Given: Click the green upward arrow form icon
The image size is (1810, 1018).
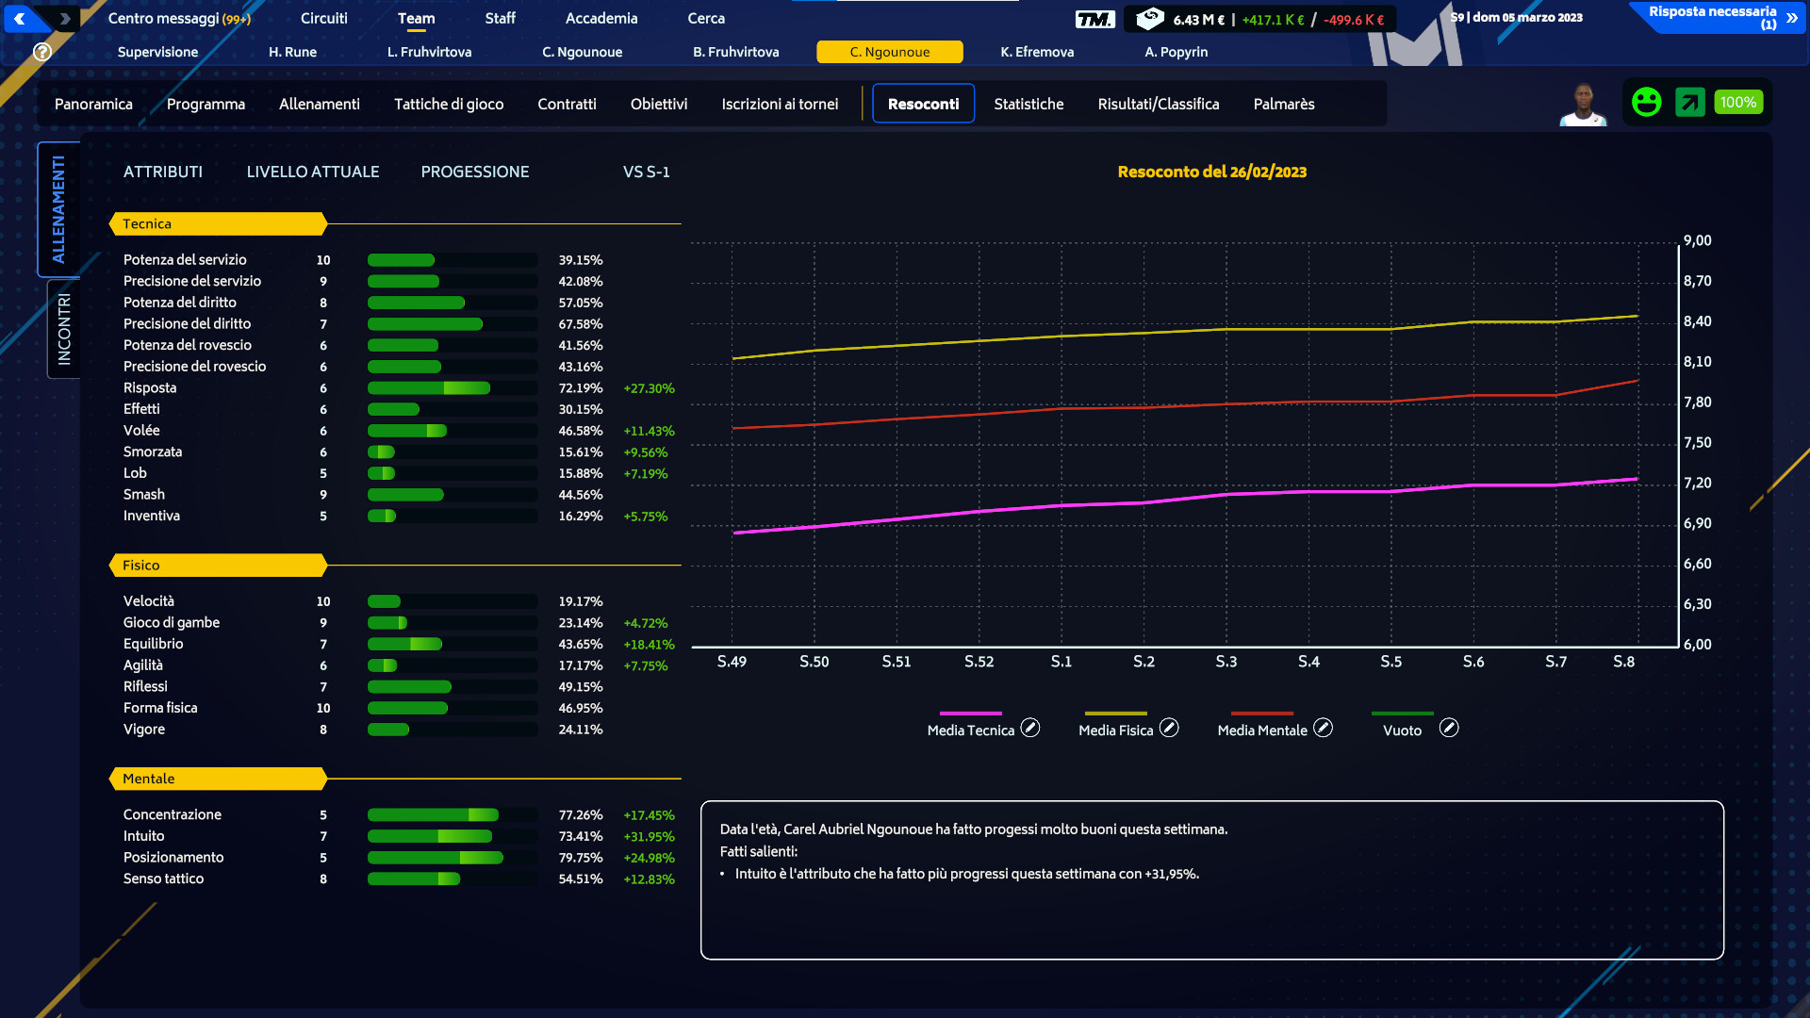Looking at the screenshot, I should click(x=1689, y=102).
